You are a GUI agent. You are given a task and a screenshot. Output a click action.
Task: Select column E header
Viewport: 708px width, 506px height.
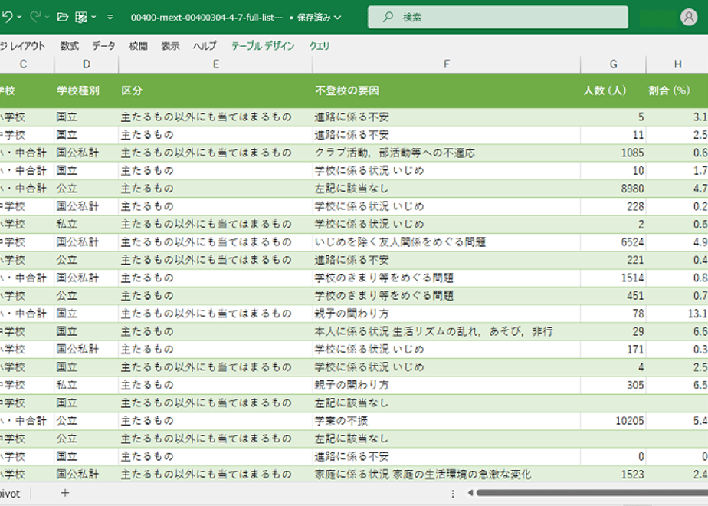(215, 64)
